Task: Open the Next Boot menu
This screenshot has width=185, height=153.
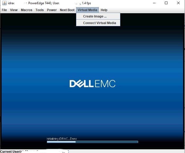Action: pos(67,10)
